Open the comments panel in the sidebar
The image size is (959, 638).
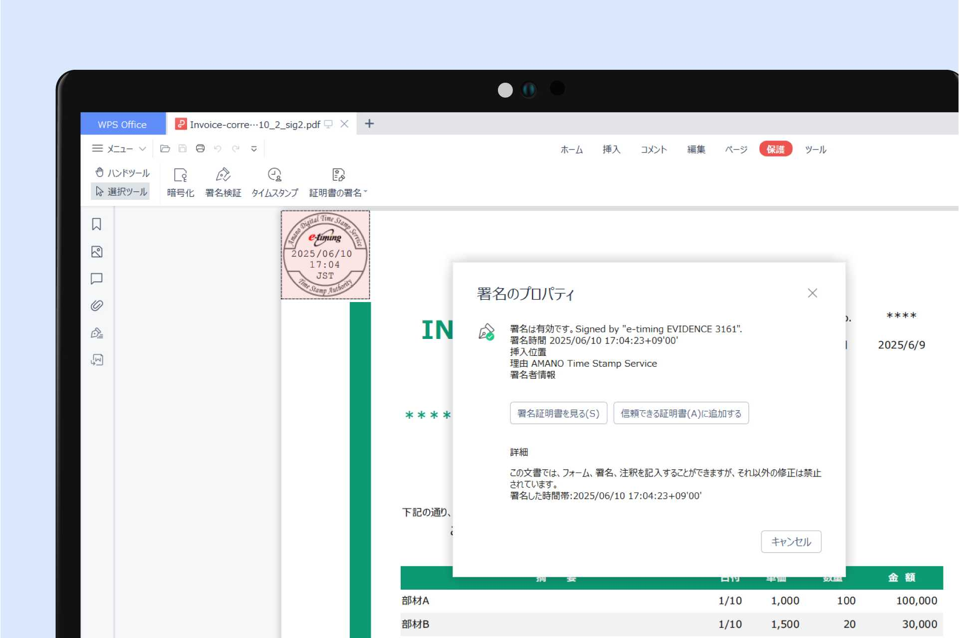(96, 279)
